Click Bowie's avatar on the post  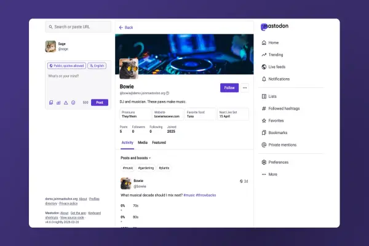126,184
